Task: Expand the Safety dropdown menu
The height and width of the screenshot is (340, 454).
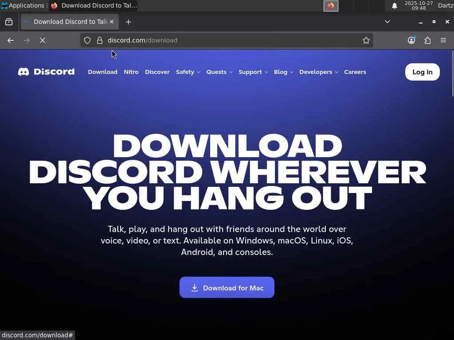Action: (188, 72)
